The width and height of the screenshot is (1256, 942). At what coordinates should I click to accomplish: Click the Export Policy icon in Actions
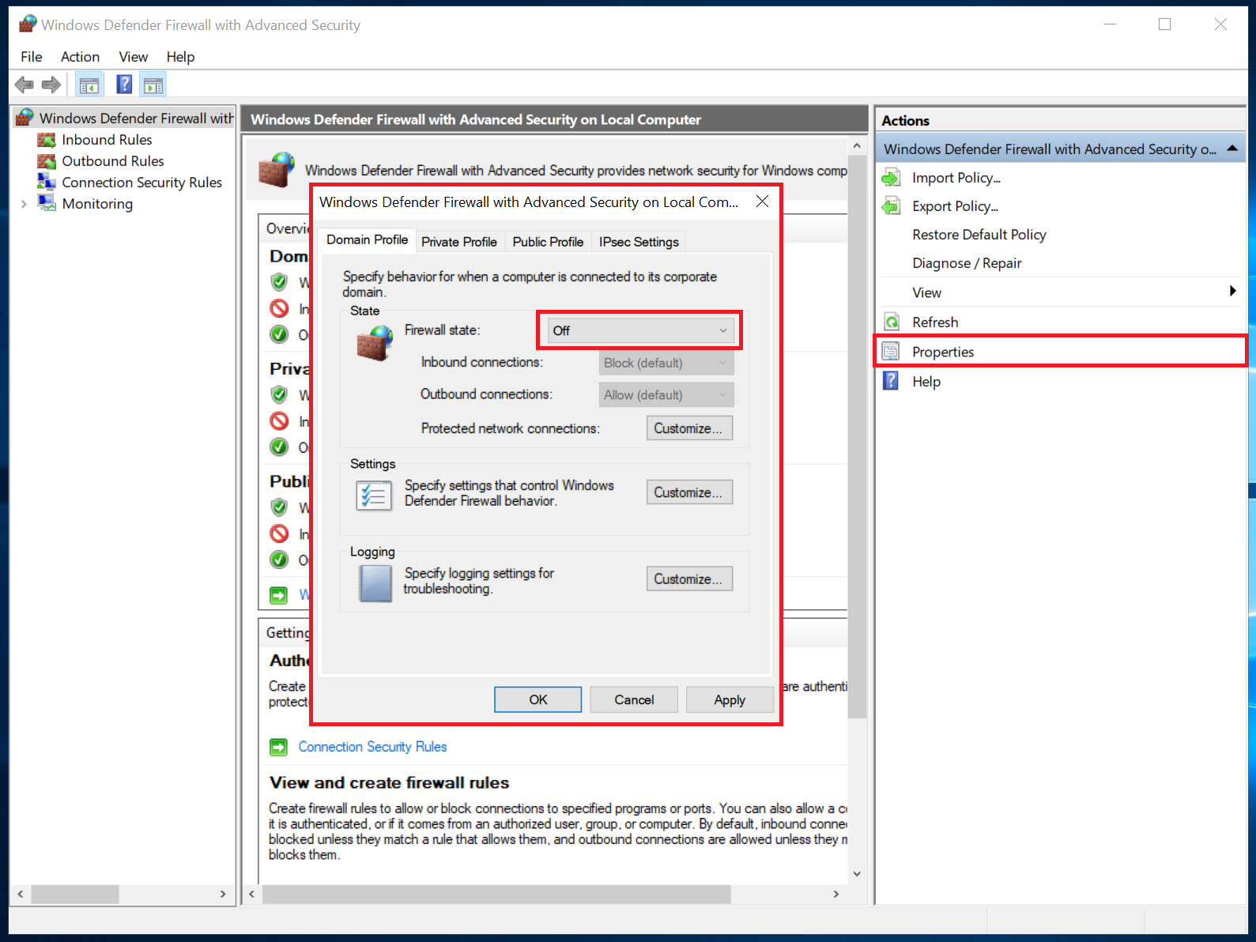click(891, 206)
